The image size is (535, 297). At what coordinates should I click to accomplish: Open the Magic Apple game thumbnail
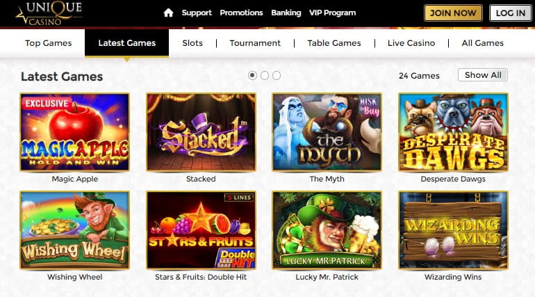point(75,132)
